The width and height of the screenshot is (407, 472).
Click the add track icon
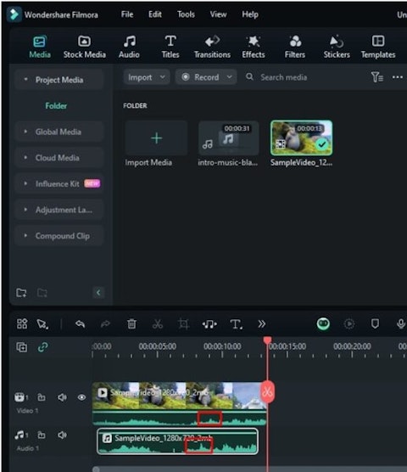[x=22, y=347]
